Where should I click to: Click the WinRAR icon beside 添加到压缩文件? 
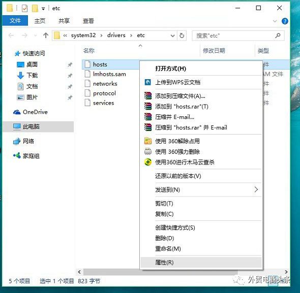(147, 96)
